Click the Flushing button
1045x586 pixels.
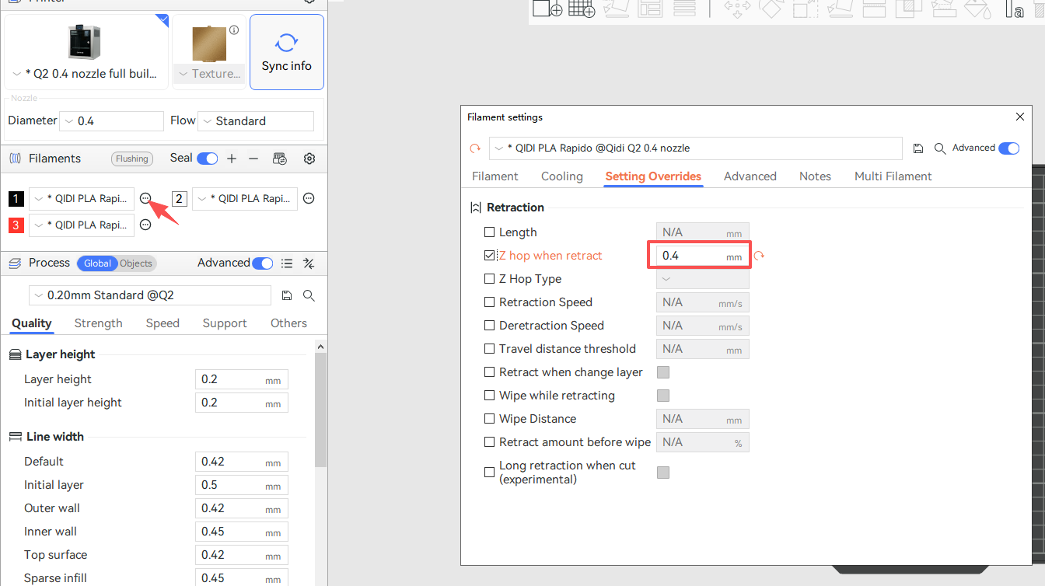coord(132,159)
